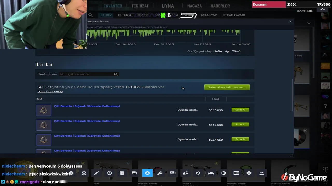Click the listings overlay vertical scrollbar
Image resolution: width=332 pixels, height=186 pixels.
click(x=293, y=95)
